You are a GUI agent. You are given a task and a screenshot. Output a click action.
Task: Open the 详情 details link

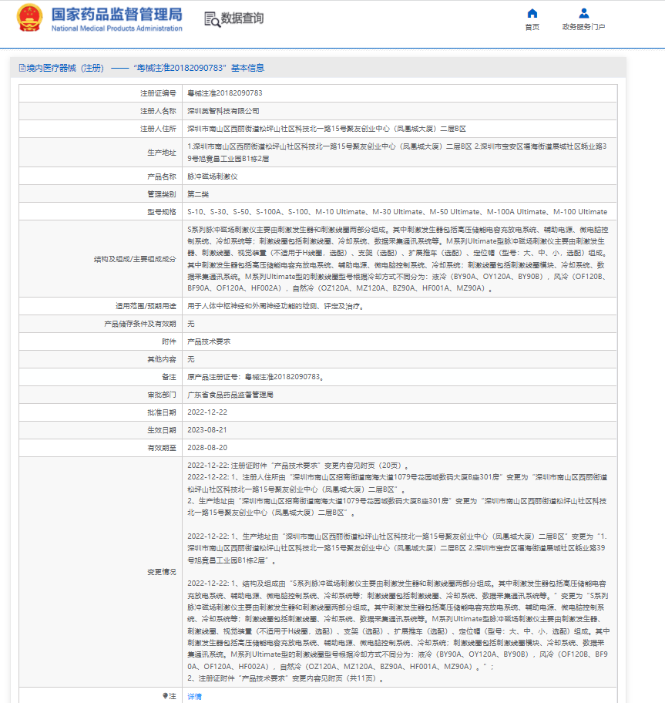pyautogui.click(x=194, y=695)
